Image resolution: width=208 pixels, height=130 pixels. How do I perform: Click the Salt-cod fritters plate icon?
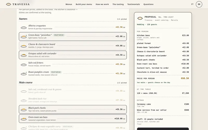tap(24, 64)
